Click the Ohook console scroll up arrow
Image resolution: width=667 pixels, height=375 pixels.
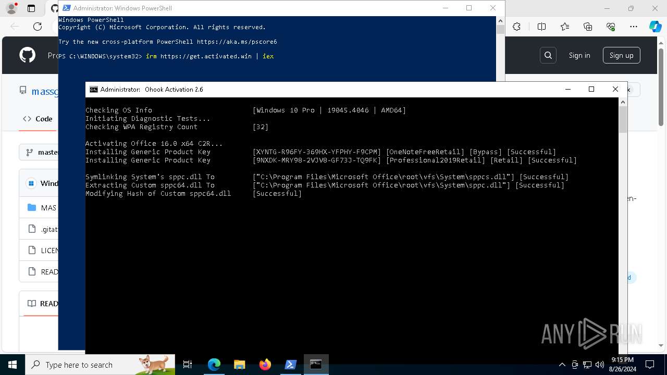tap(623, 102)
